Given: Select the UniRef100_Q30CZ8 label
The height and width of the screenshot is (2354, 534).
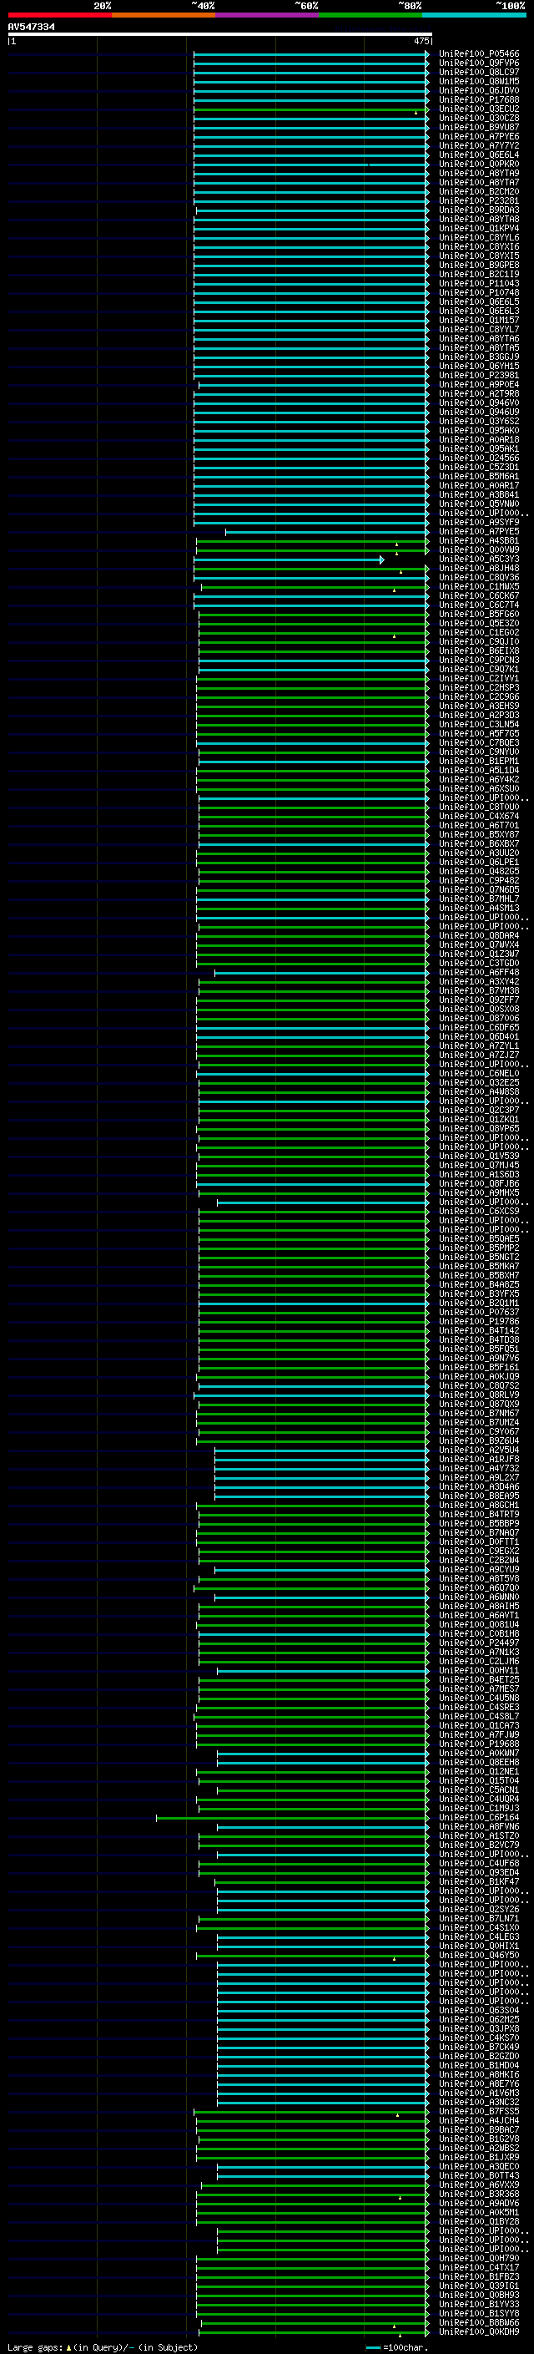Looking at the screenshot, I should 479,118.
